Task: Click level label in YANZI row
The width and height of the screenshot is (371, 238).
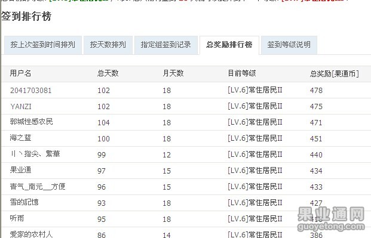Action: point(255,106)
